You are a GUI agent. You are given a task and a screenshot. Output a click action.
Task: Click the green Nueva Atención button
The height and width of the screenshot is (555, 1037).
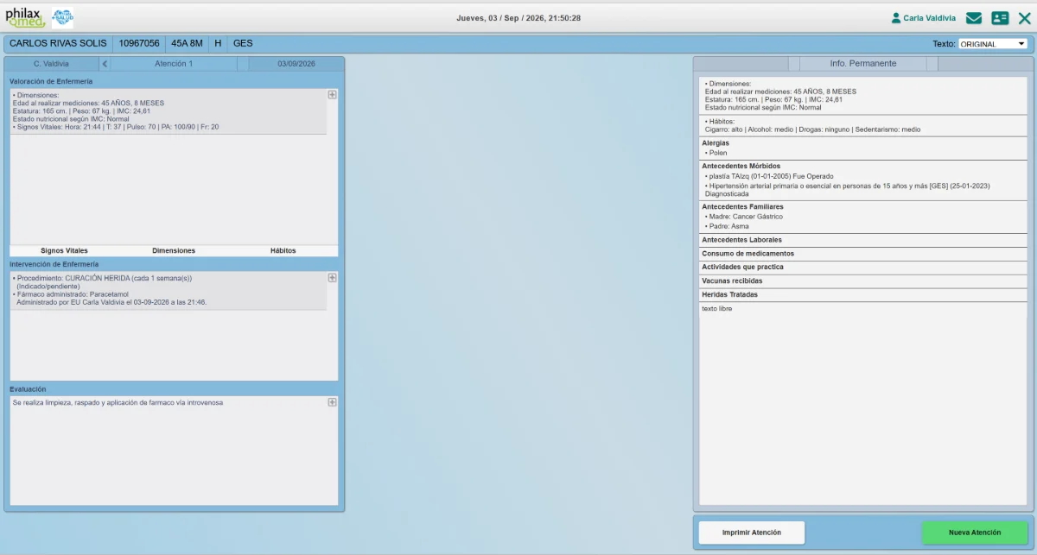click(x=975, y=533)
